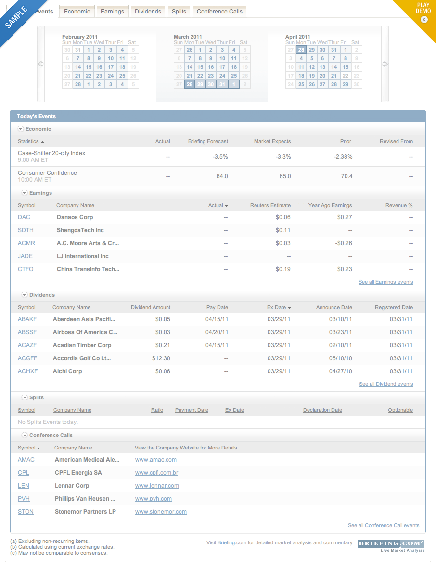Open the www.lennar.com website link

[157, 486]
